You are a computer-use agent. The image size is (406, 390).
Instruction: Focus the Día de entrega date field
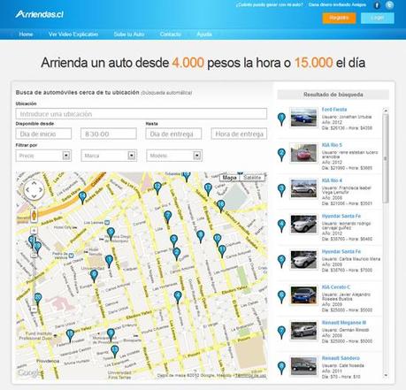pyautogui.click(x=173, y=134)
